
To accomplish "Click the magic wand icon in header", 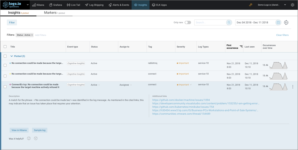I will point(251,5).
